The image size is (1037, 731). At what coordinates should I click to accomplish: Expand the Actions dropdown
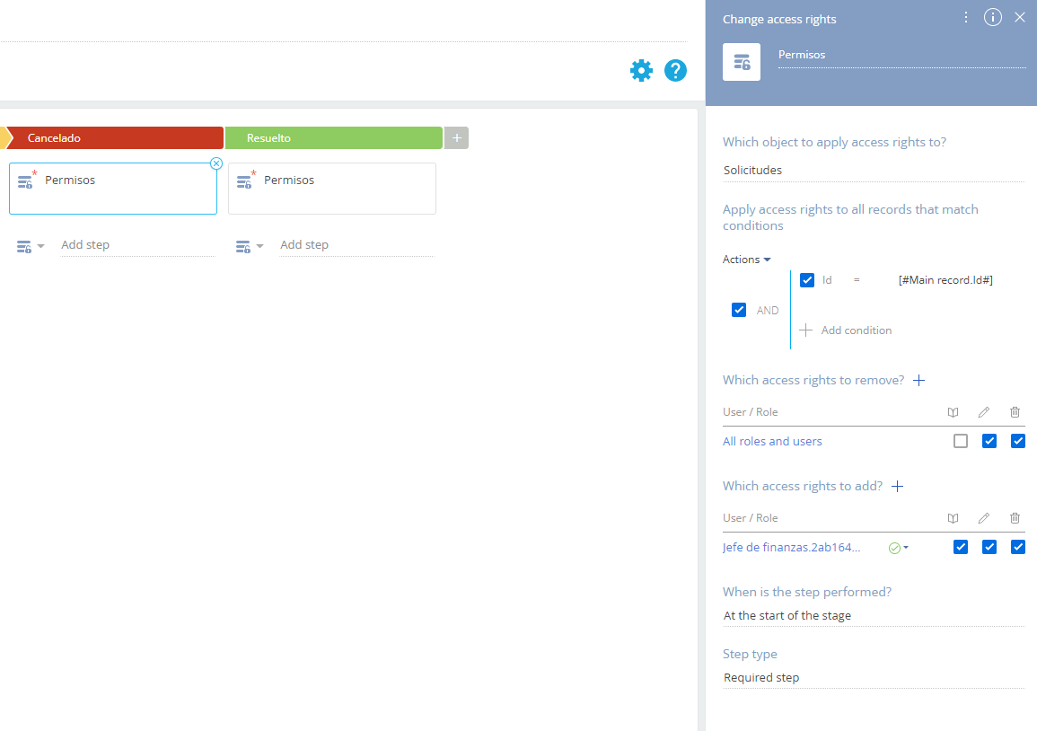(x=747, y=260)
